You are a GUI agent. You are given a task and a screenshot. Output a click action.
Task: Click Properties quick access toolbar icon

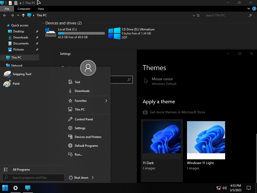[x=10, y=3]
